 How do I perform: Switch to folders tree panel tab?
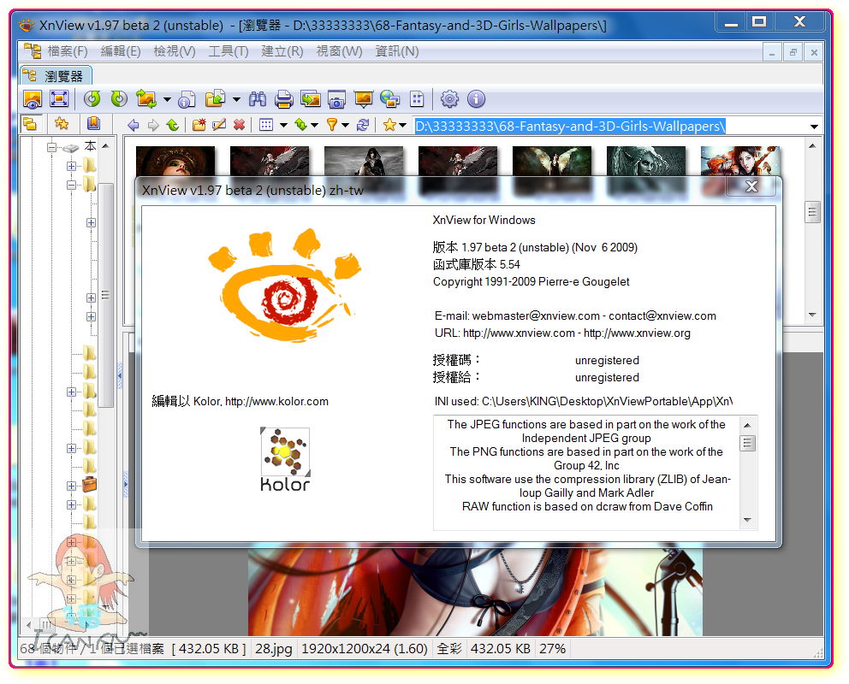(x=30, y=124)
